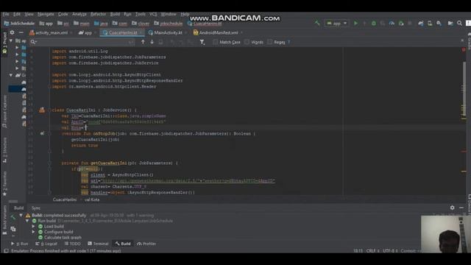
Task: Click status bar tool window toggle icon
Action: (x=6, y=250)
